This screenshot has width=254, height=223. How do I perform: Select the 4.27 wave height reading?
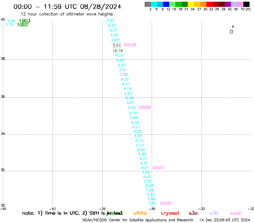point(136,127)
